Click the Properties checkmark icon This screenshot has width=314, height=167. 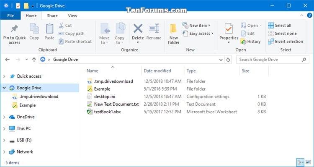pyautogui.click(x=229, y=29)
